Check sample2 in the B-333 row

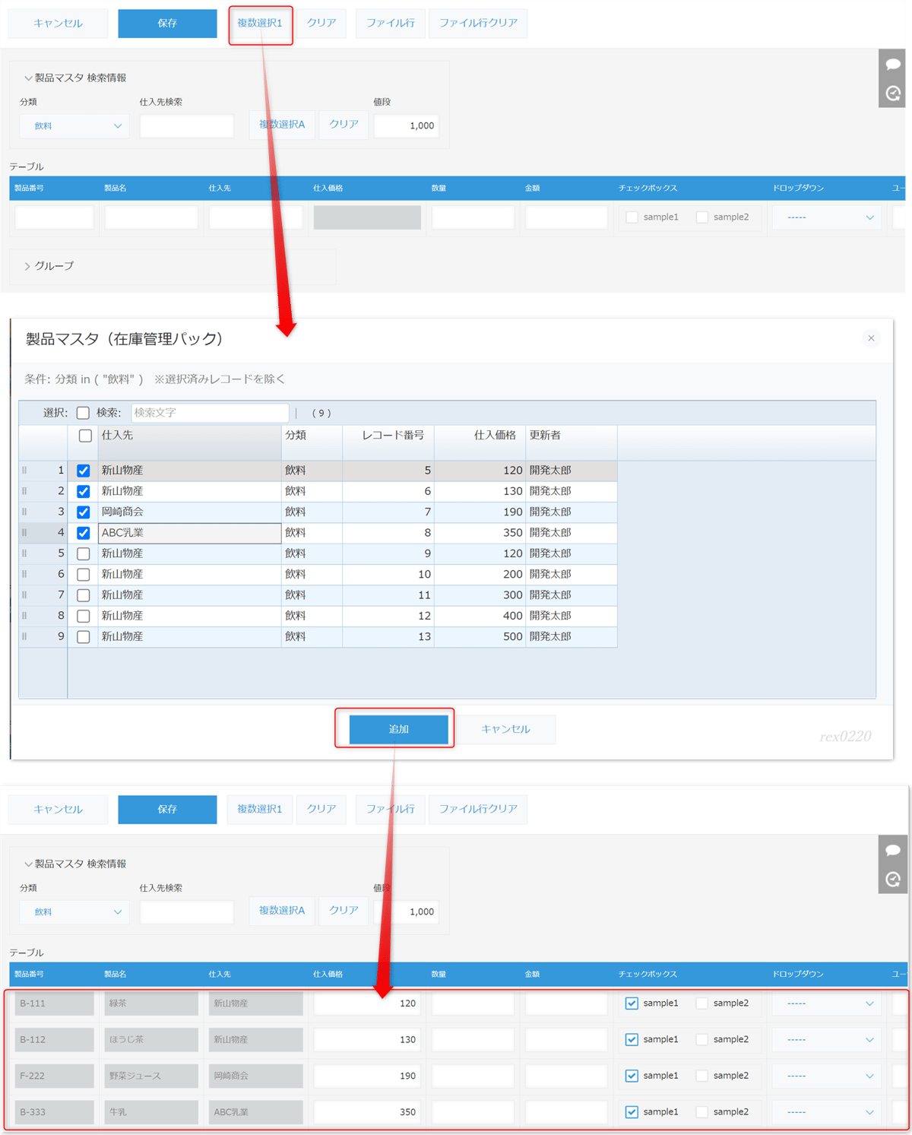click(x=702, y=1112)
